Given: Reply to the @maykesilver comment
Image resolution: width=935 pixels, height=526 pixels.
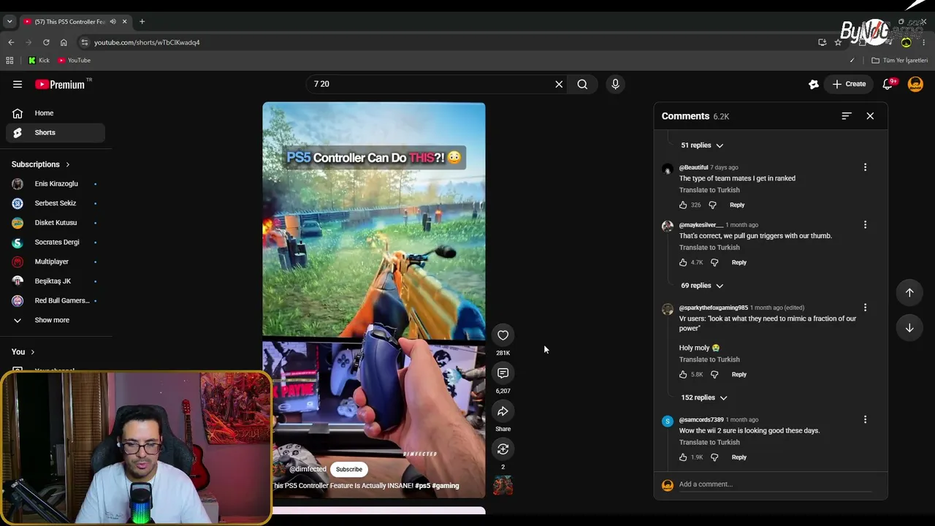Looking at the screenshot, I should pos(739,262).
